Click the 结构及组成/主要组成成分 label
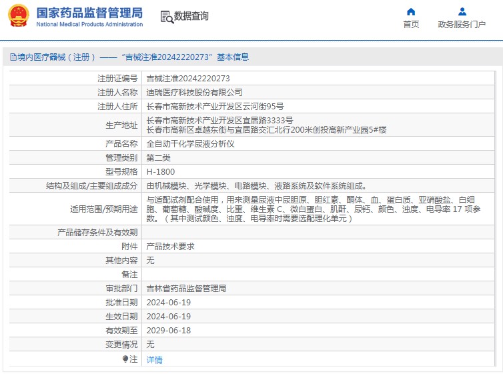Screen dimensions: 503x374 [92, 186]
